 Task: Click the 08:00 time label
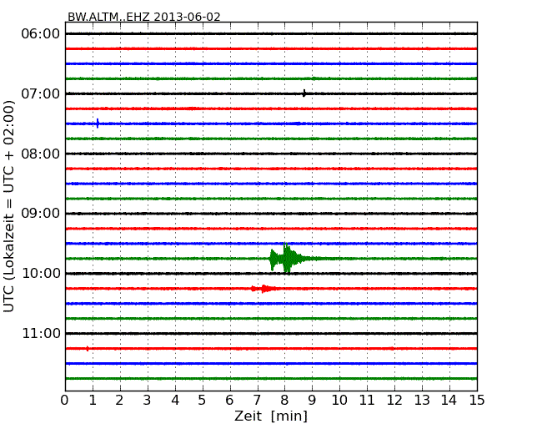[41, 154]
